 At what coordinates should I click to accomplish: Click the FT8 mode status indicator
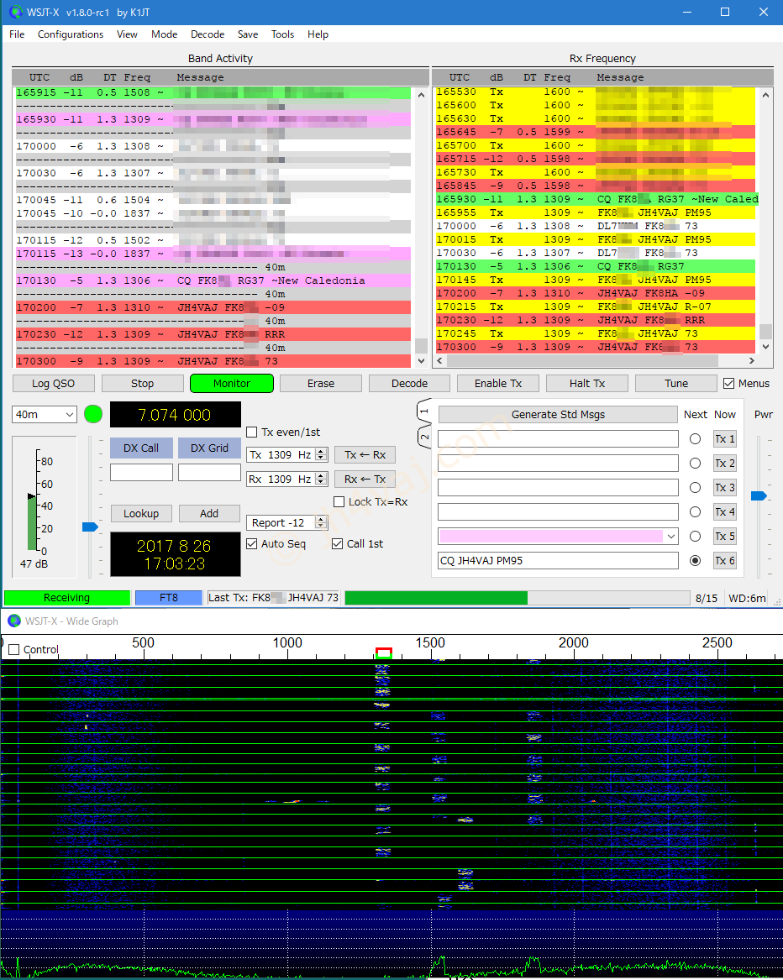tap(169, 598)
